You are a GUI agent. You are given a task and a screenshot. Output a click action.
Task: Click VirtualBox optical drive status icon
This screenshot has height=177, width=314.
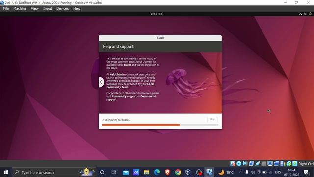coord(239,164)
